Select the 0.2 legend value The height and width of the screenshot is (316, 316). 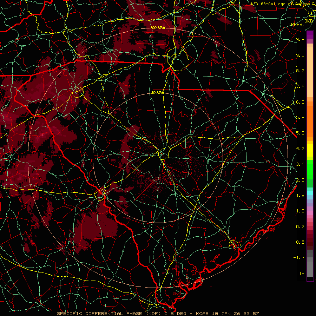point(300,227)
